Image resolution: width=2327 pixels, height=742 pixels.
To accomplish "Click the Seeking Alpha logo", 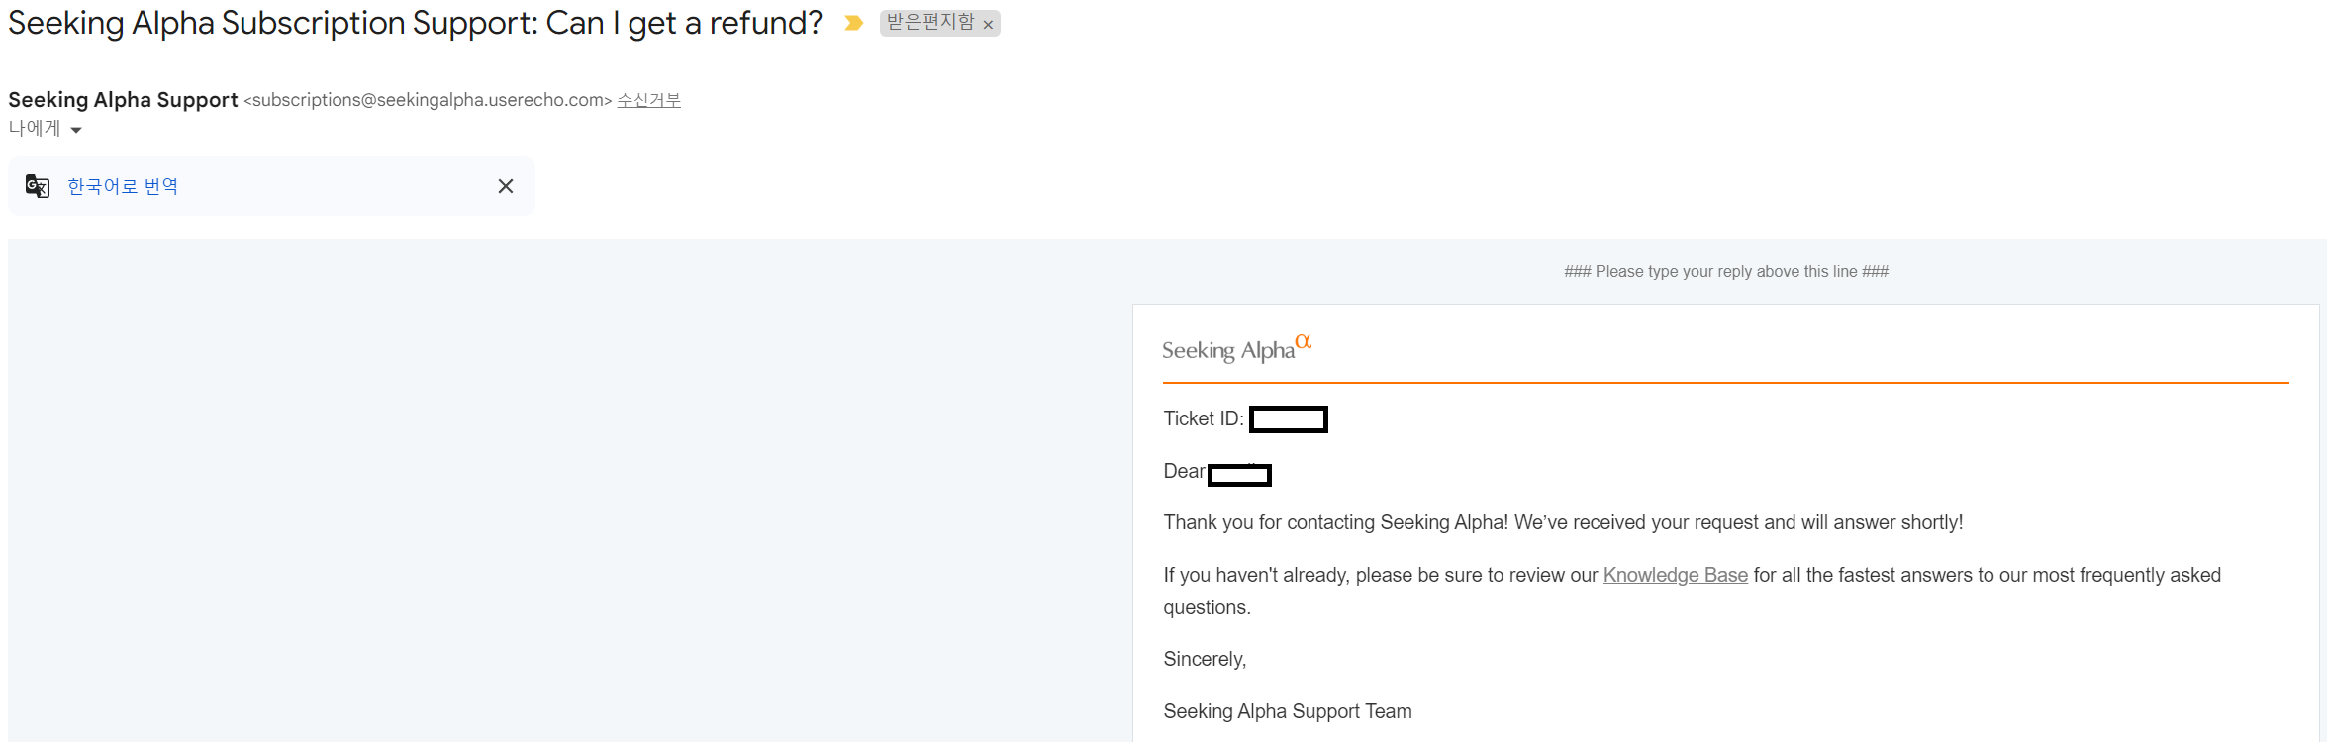I will click(x=1236, y=348).
